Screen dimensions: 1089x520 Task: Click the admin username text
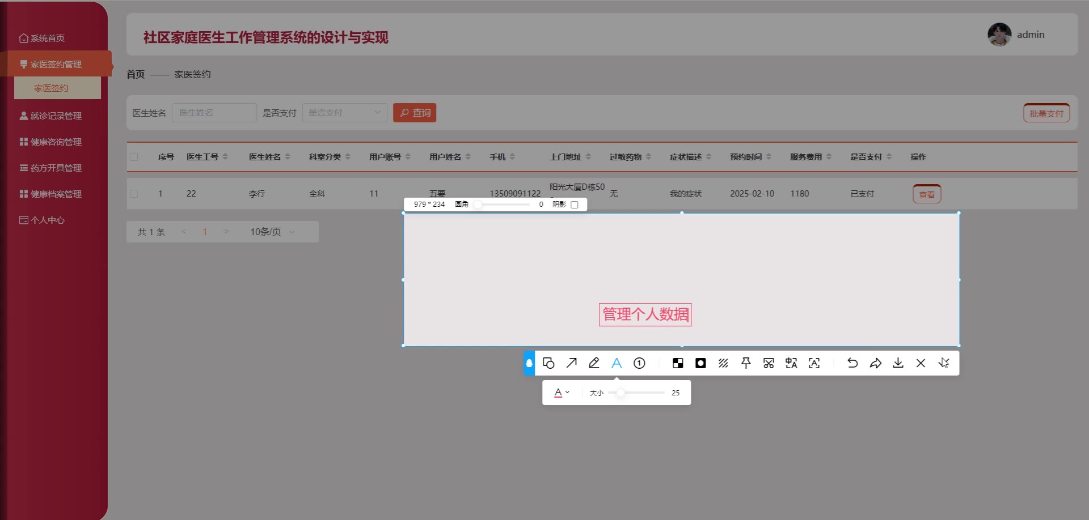tap(1031, 35)
